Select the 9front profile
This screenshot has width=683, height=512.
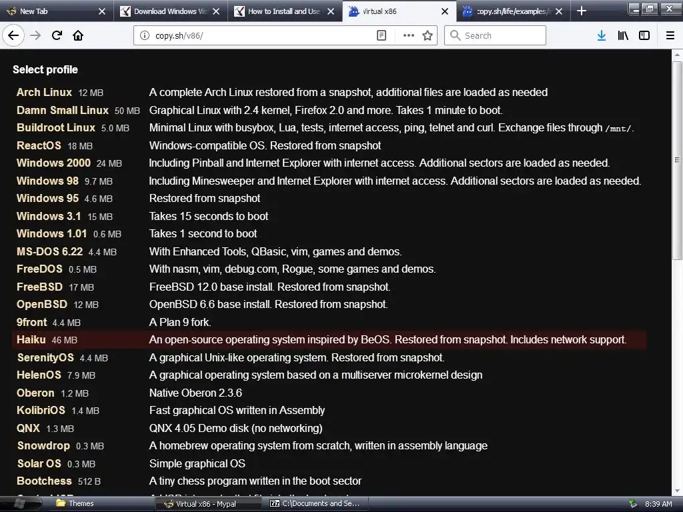tap(32, 322)
